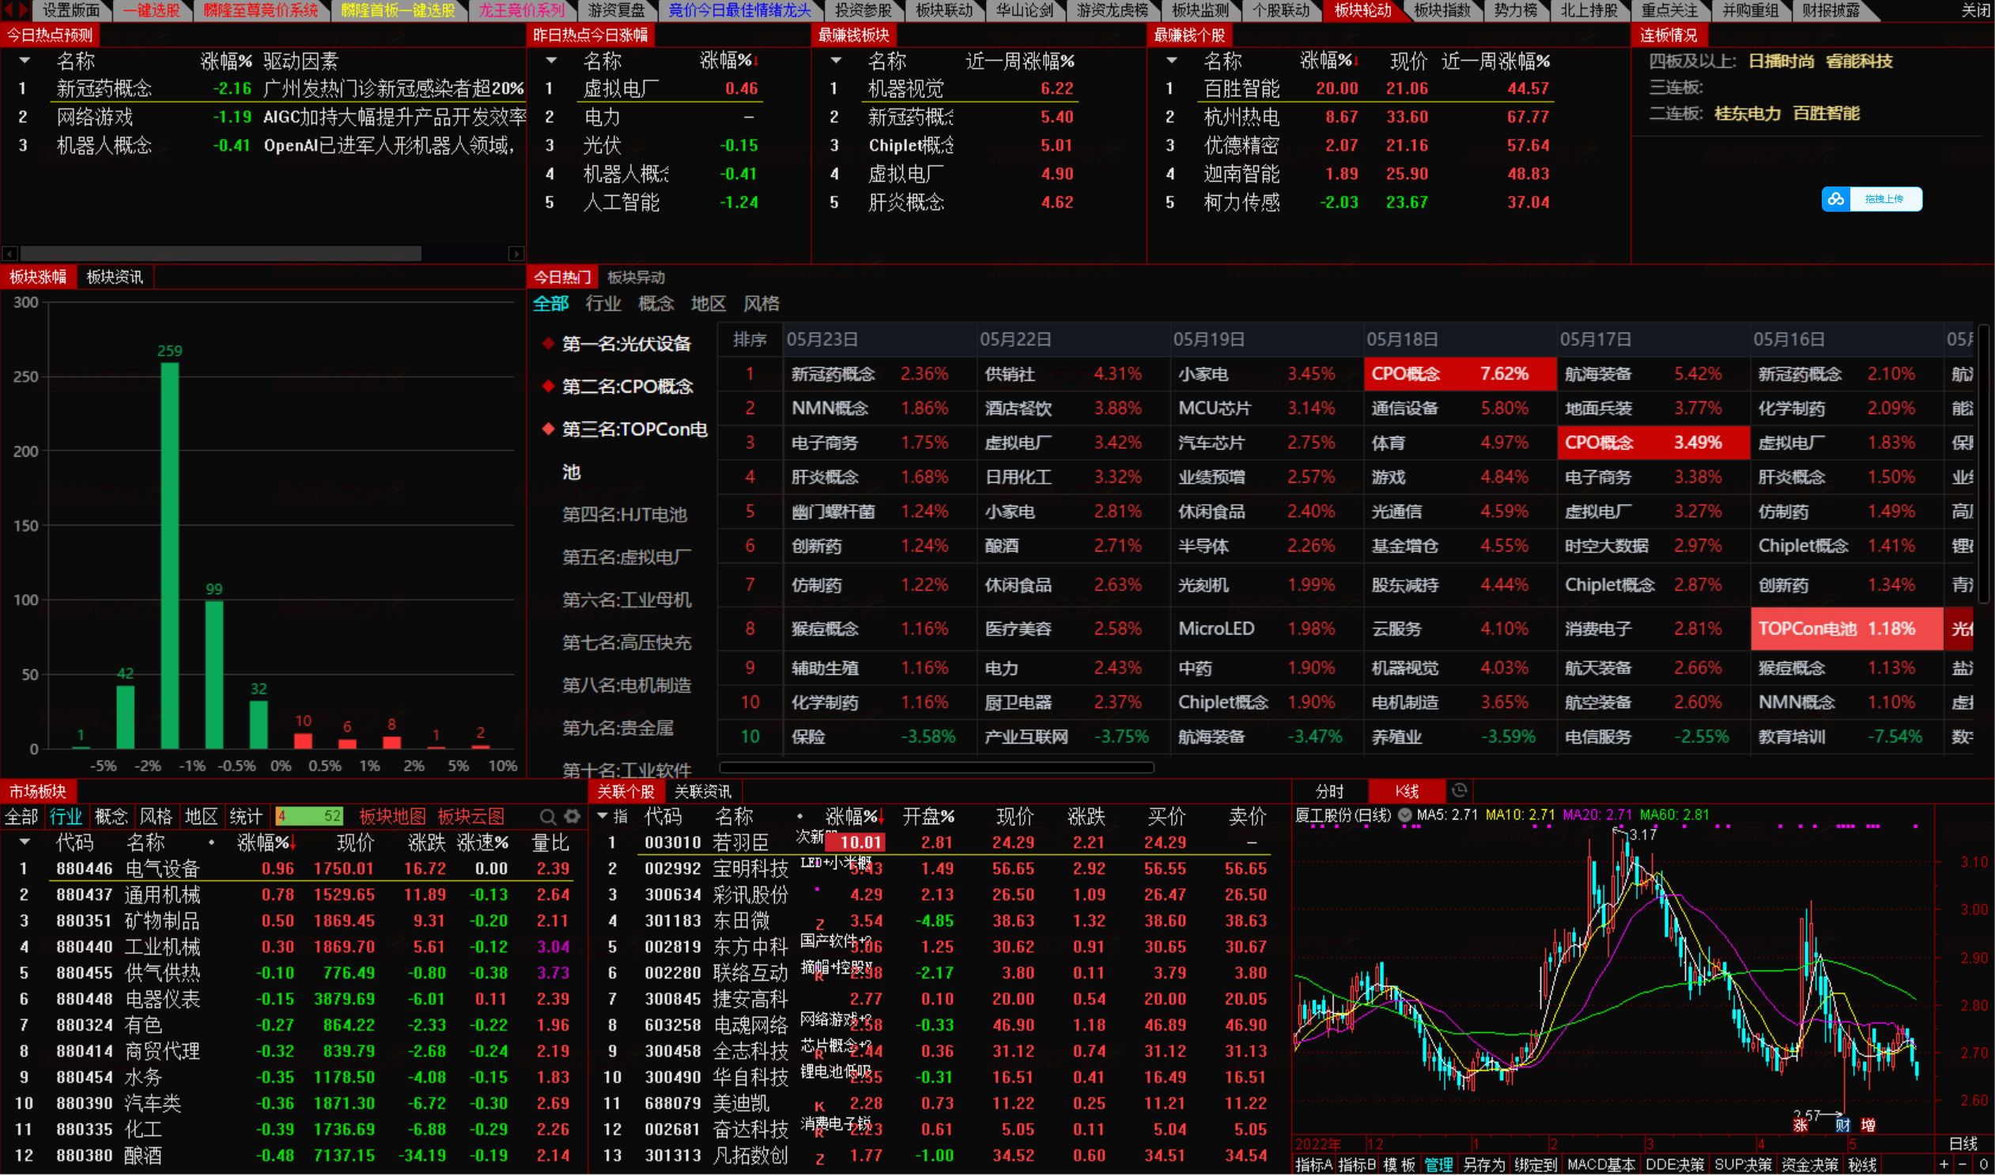Click the search magnifier icon in 市场板块 panel
Image resolution: width=1995 pixels, height=1175 pixels.
548,816
